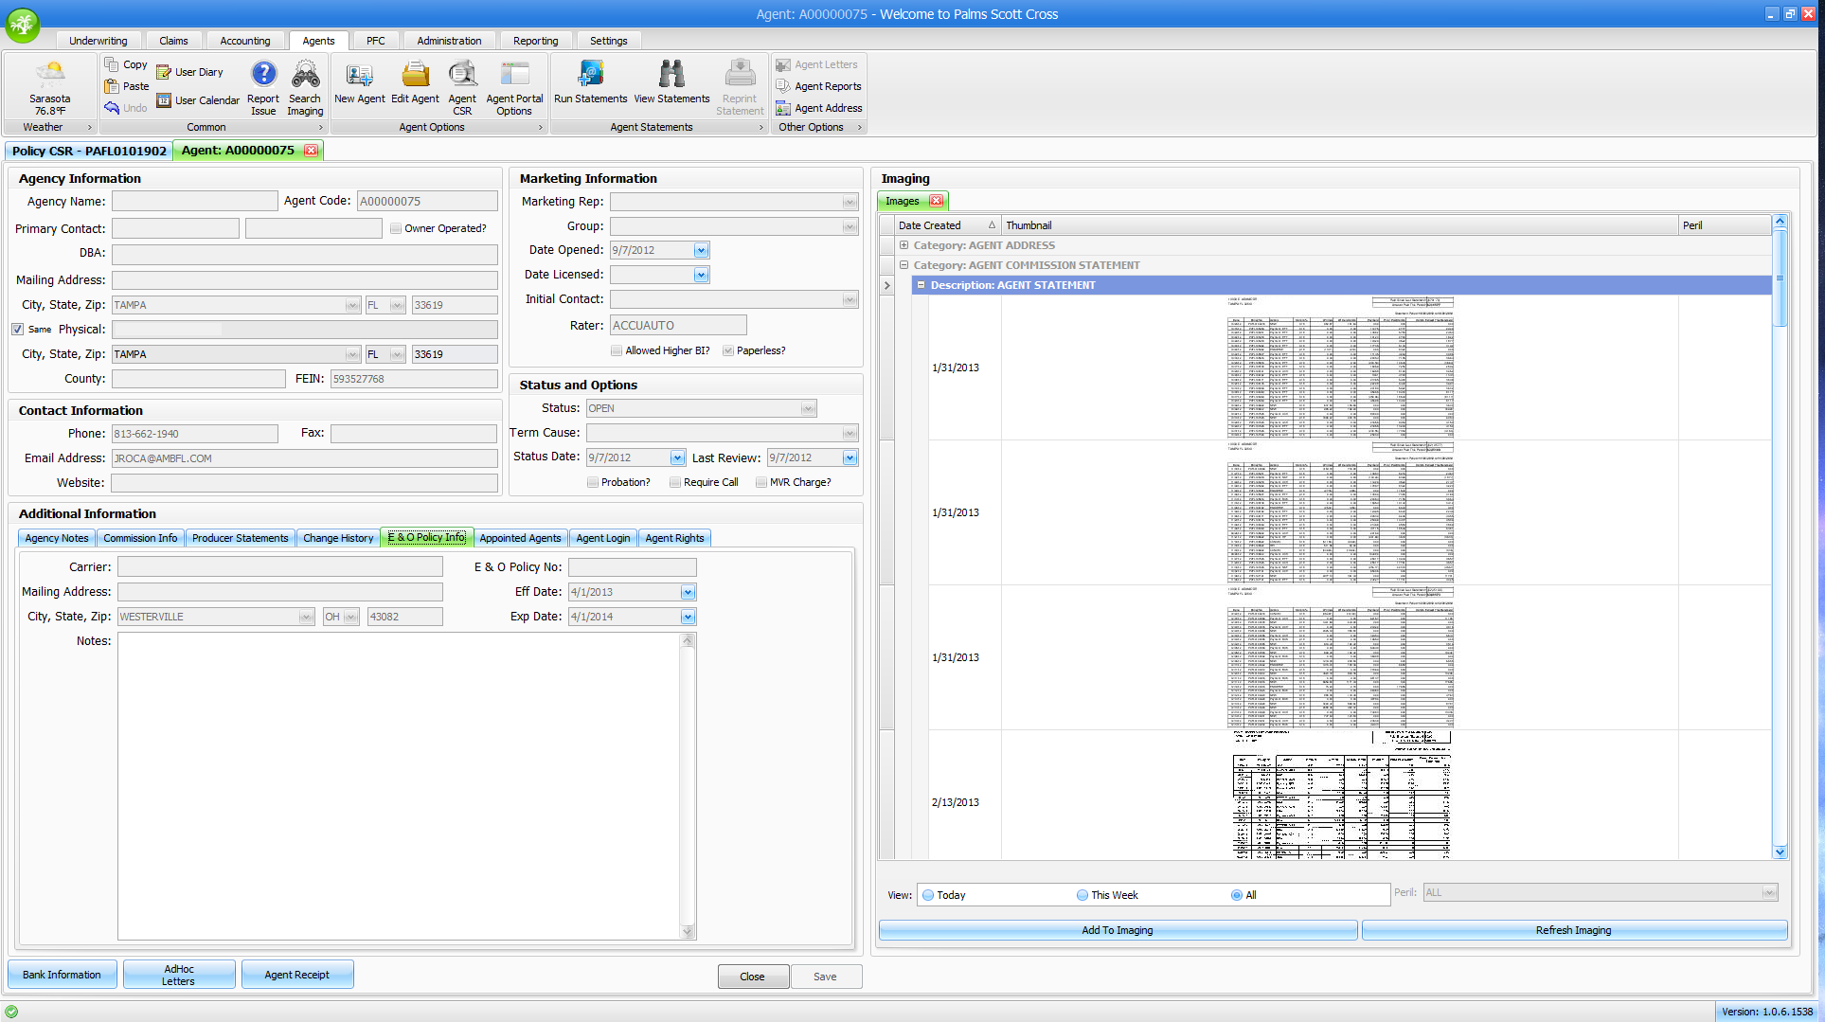1825x1022 pixels.
Task: Open Agent Portal Options
Action: (514, 87)
